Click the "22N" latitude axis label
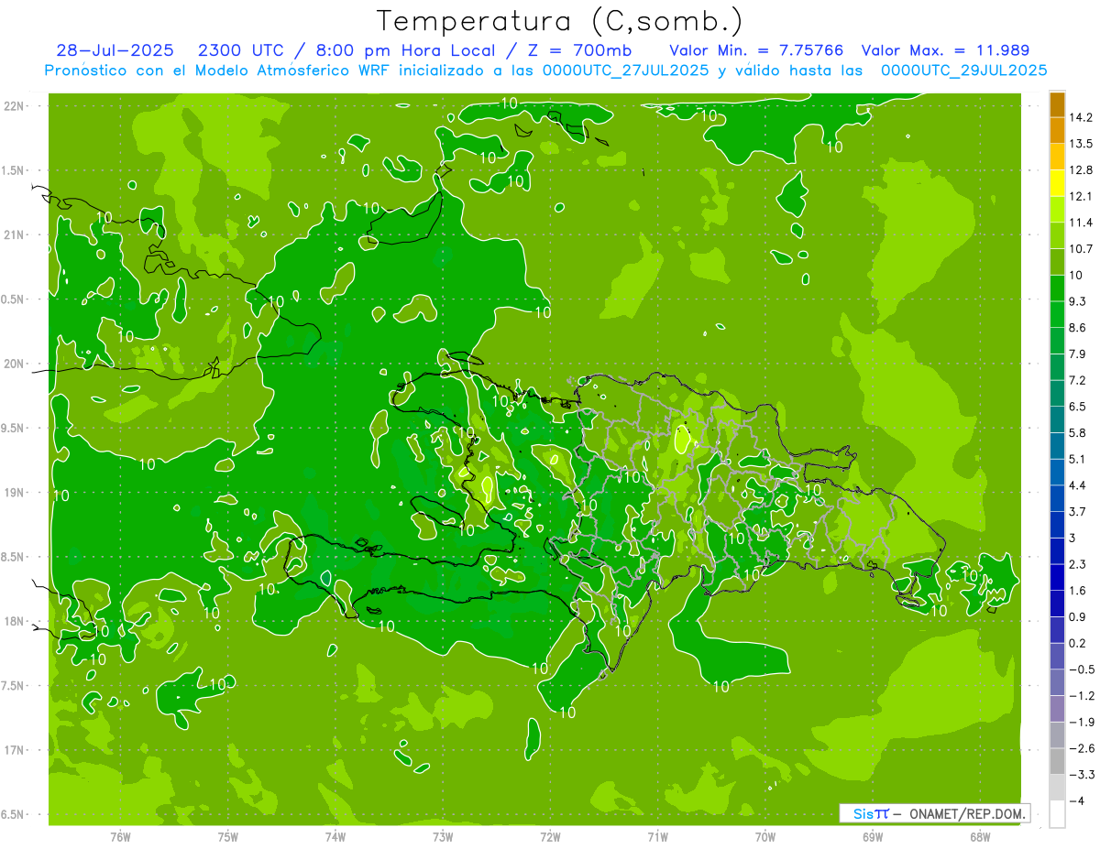This screenshot has width=1100, height=849. point(14,105)
